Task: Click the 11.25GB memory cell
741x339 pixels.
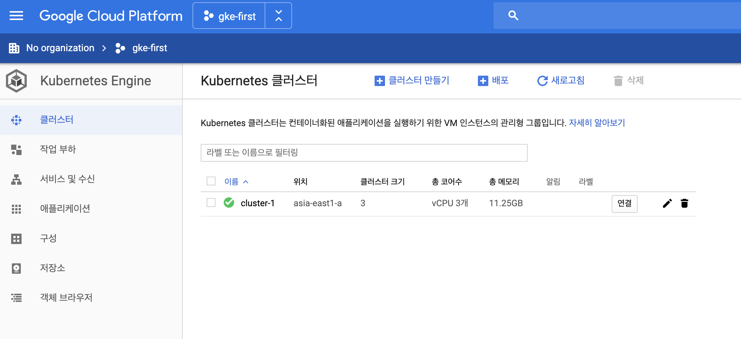Action: (506, 203)
